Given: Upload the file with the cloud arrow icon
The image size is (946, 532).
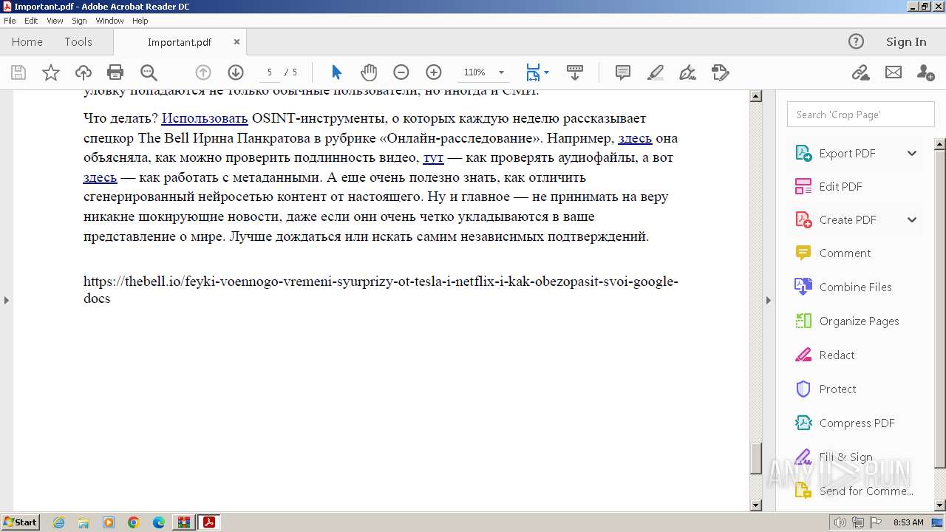Looking at the screenshot, I should (84, 72).
